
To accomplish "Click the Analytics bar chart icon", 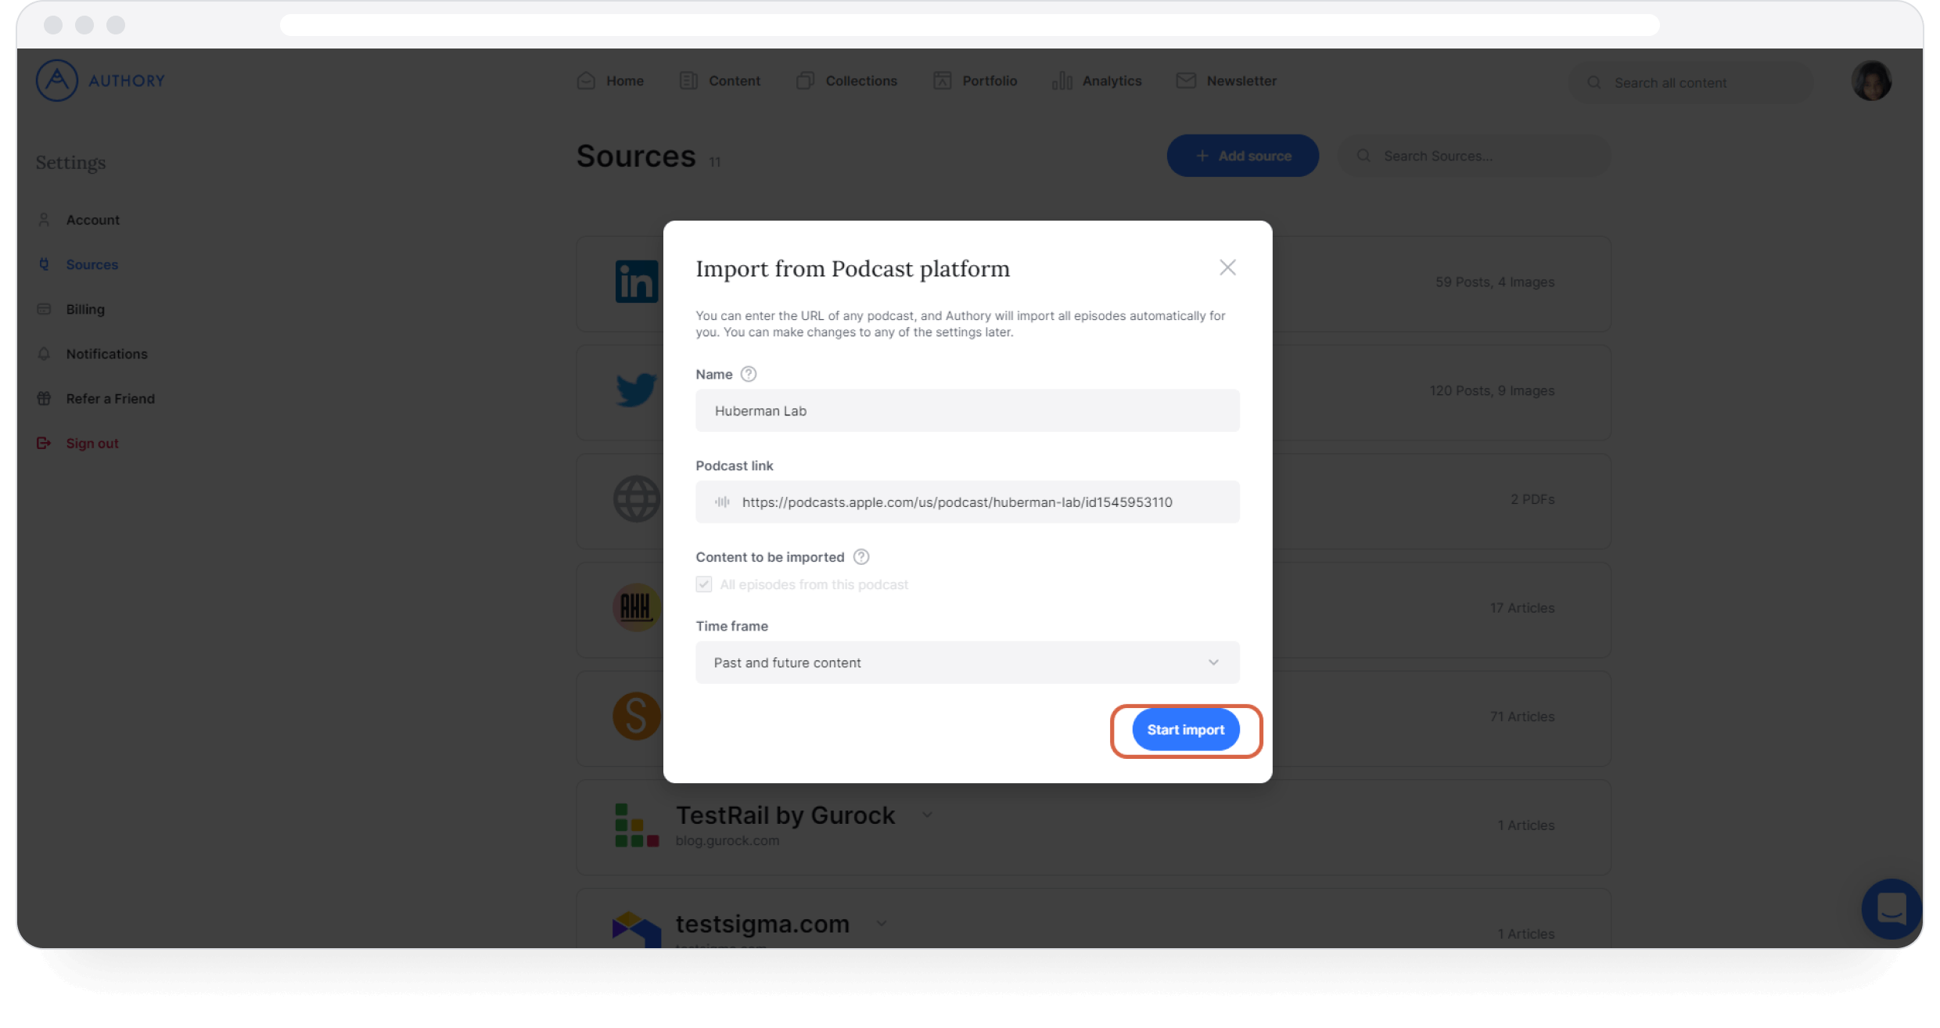I will coord(1062,81).
